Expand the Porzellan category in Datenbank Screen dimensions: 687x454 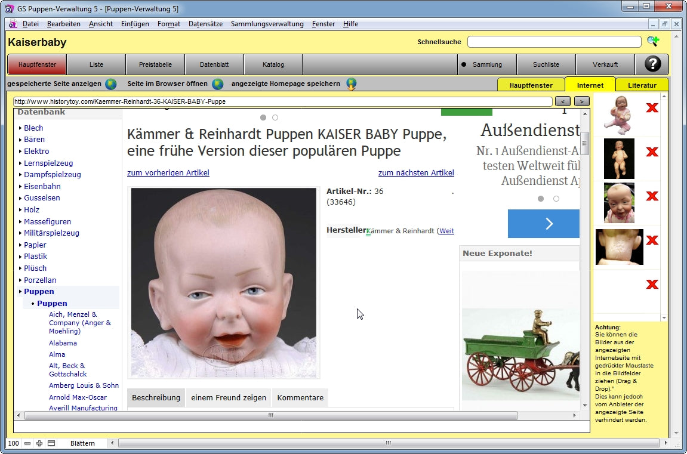[39, 280]
